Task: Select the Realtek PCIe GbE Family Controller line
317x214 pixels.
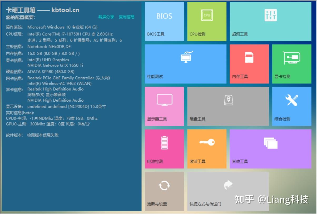Action: [x=69, y=78]
